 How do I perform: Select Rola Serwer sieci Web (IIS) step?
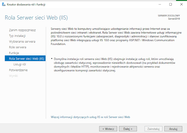click(25, 58)
